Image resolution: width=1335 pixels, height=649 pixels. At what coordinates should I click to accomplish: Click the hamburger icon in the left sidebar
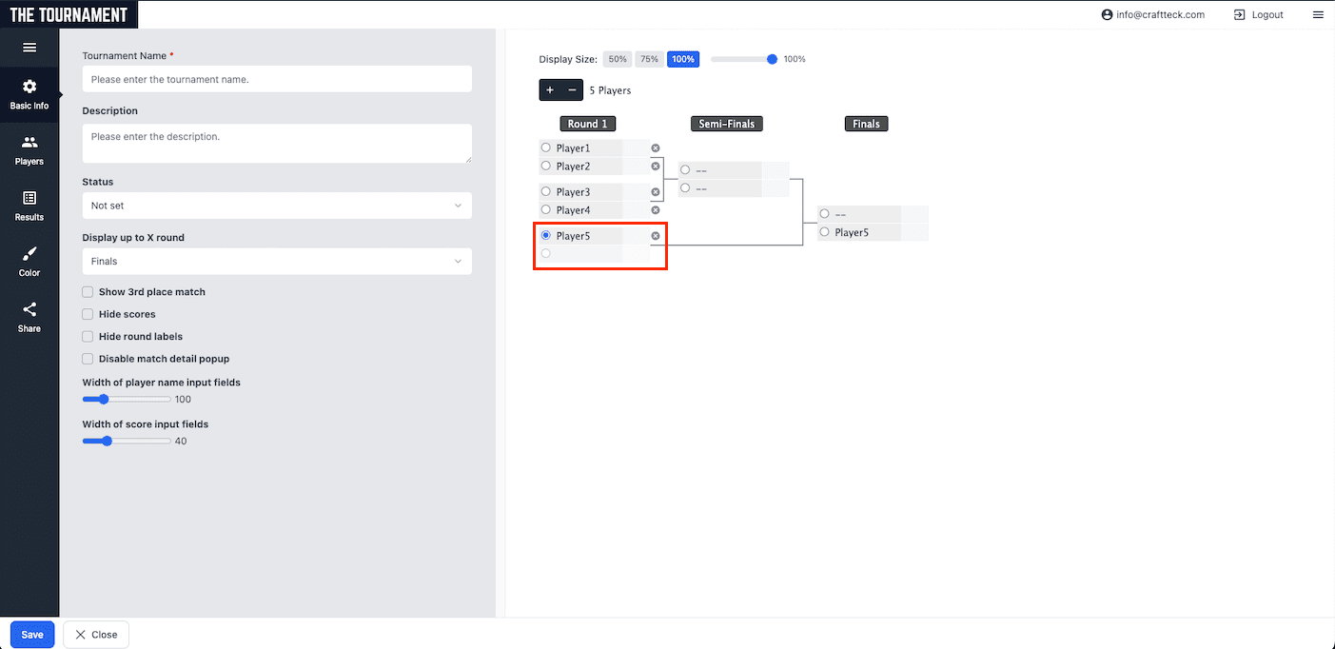pyautogui.click(x=29, y=48)
